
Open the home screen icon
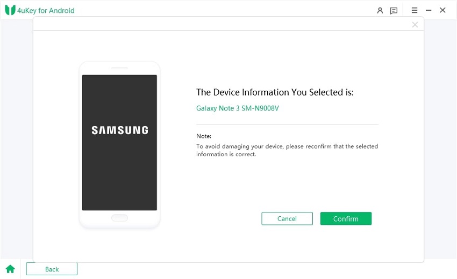point(10,269)
